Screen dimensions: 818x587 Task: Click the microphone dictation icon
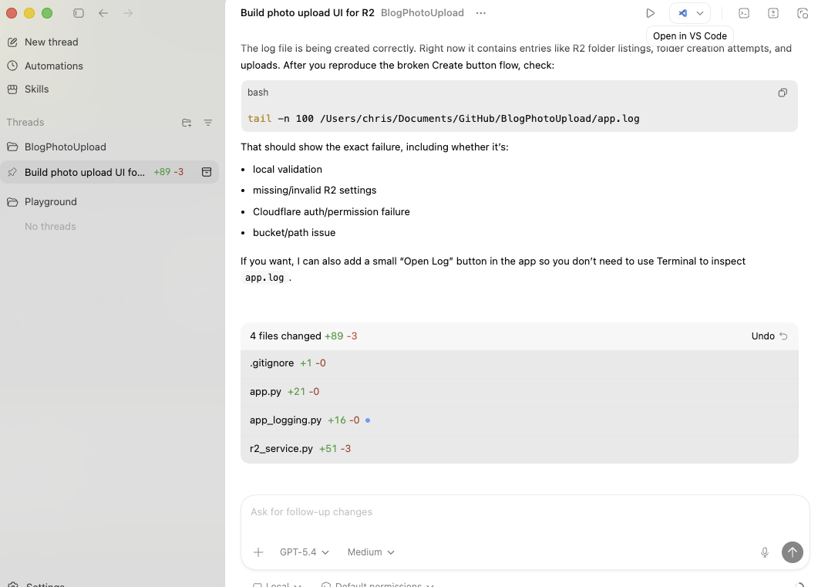point(765,552)
